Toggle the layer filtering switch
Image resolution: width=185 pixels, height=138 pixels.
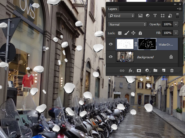click(177, 16)
